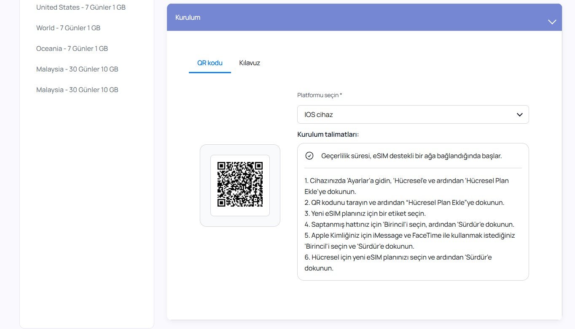Click the 'Geçerlilik süresi' validity notice text
The height and width of the screenshot is (329, 575).
[411, 156]
